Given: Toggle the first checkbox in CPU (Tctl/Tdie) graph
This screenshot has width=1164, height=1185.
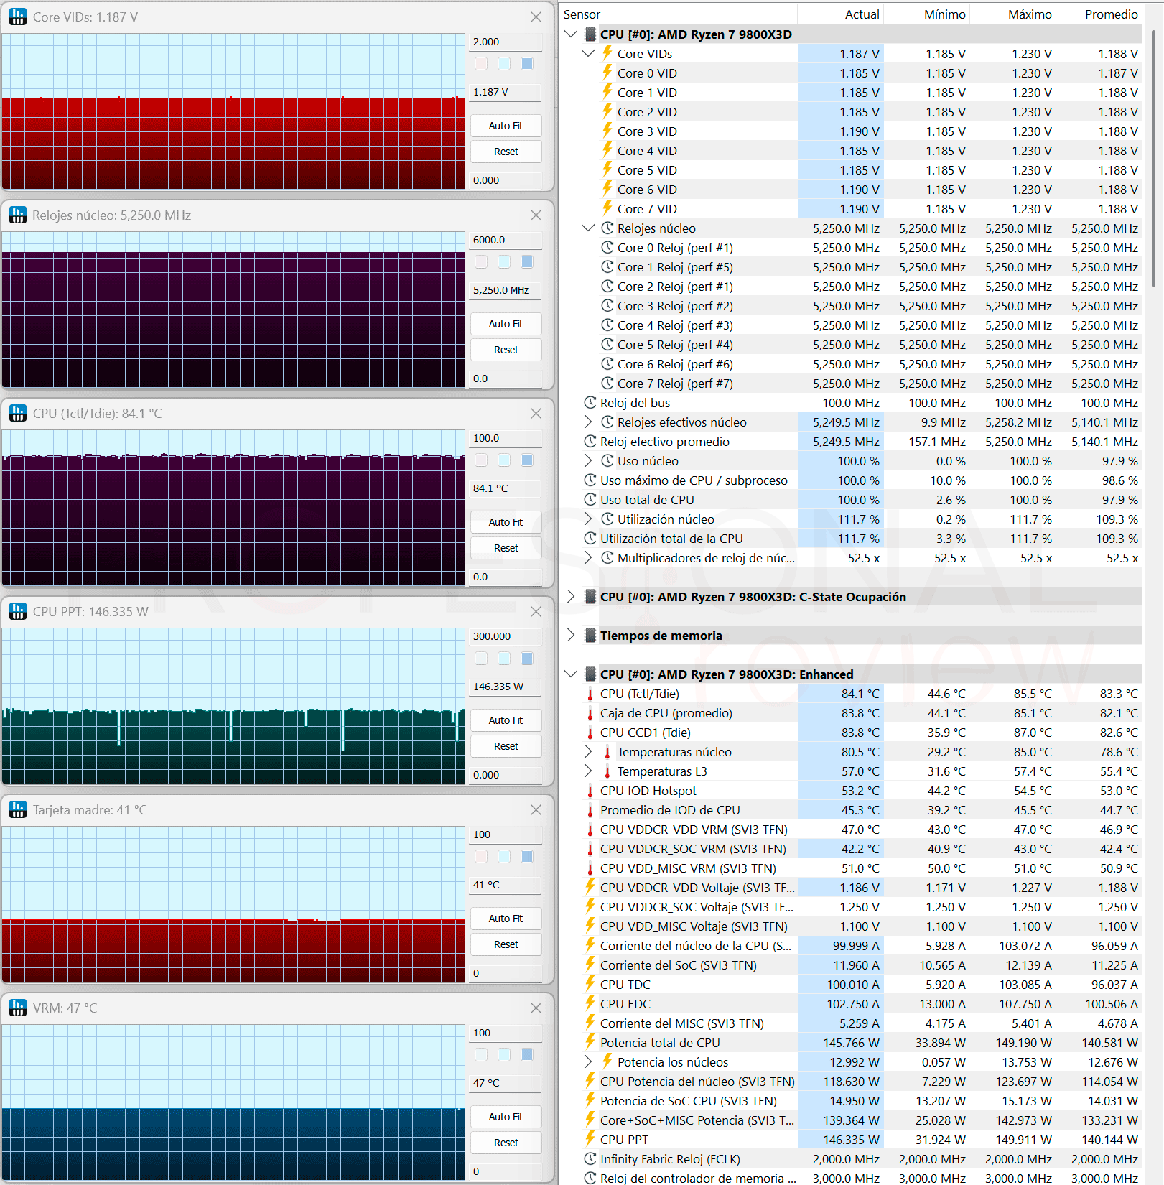Looking at the screenshot, I should pyautogui.click(x=481, y=460).
